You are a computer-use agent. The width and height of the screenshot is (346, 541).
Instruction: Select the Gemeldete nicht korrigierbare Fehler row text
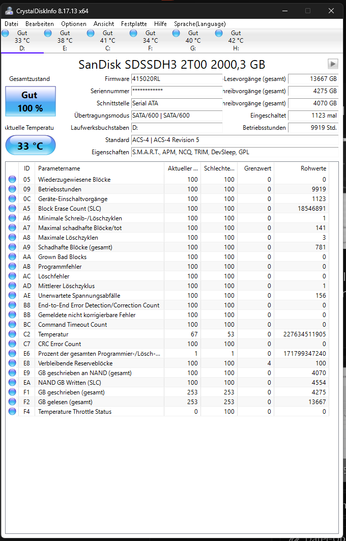pos(86,315)
